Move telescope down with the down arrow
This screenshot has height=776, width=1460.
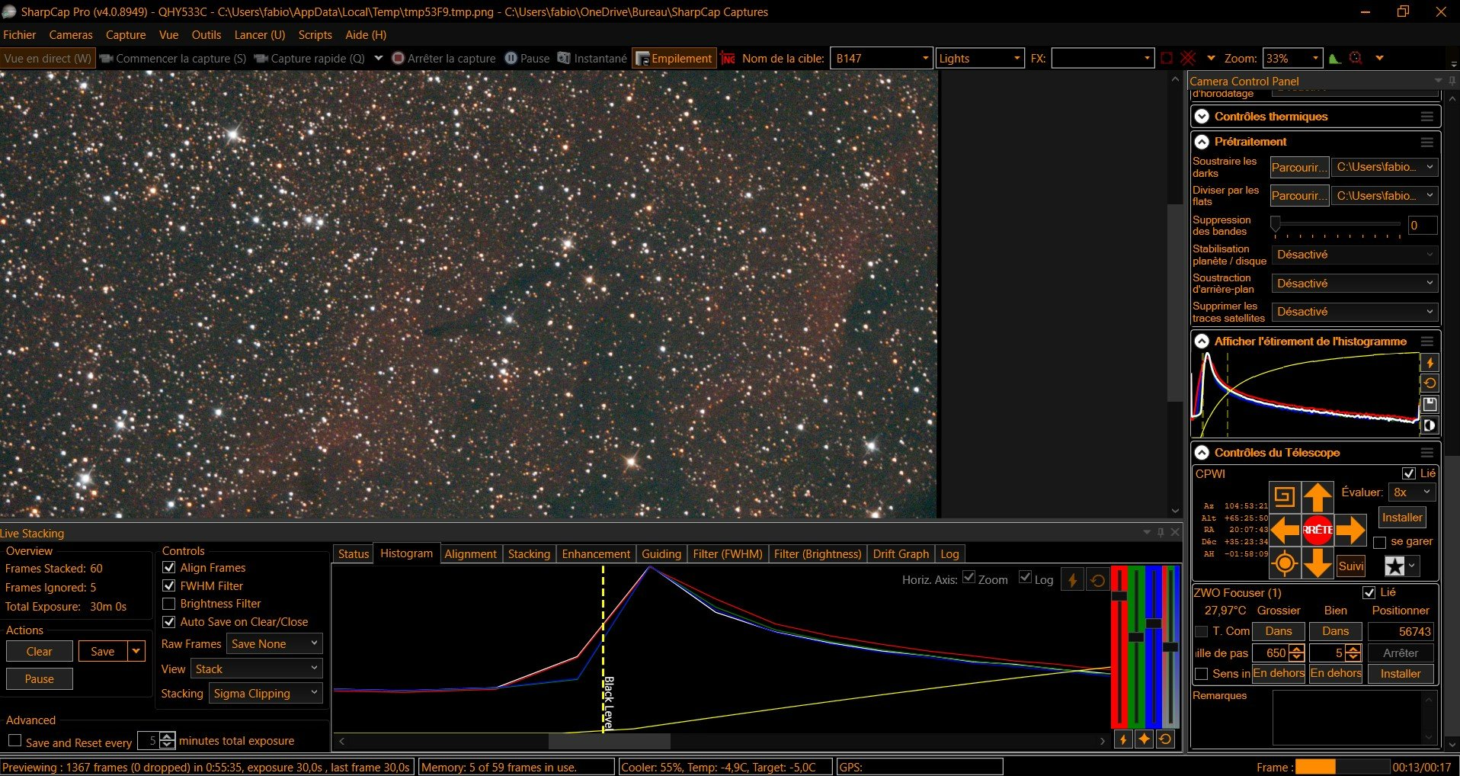1318,563
